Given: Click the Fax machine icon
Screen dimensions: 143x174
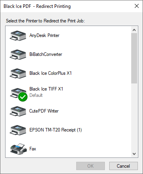Looking at the screenshot, I should [18, 149].
